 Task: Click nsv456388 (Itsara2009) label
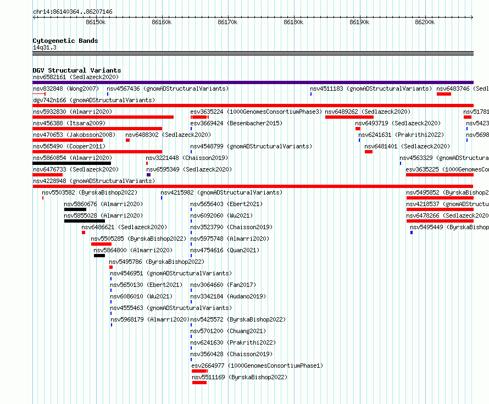tap(69, 123)
